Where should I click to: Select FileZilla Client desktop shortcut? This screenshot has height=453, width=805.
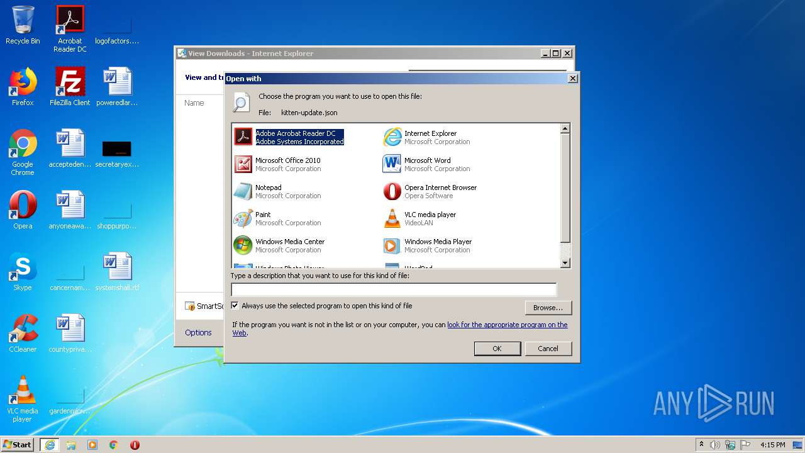tap(70, 87)
